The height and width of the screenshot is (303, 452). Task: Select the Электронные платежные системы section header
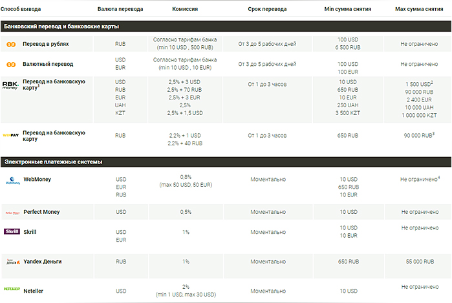(x=53, y=162)
